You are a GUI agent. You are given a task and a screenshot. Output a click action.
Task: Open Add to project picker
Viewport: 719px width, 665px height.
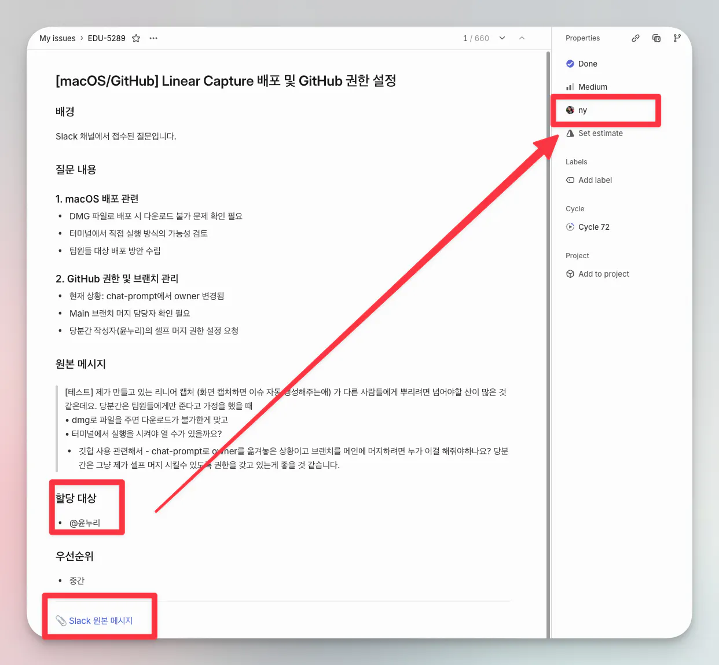tap(598, 274)
